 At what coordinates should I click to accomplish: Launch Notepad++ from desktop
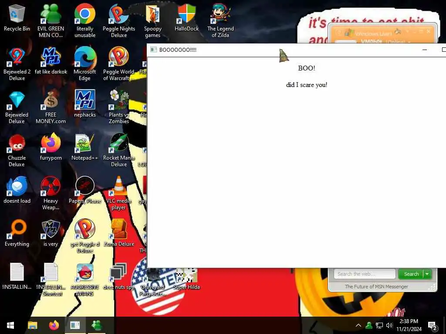point(85,147)
